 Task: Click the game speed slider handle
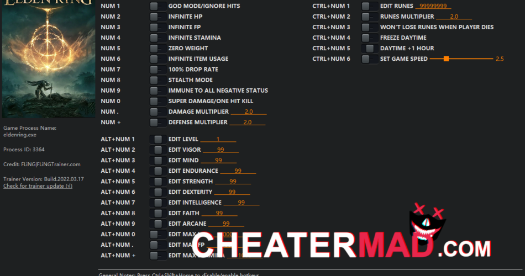click(446, 59)
